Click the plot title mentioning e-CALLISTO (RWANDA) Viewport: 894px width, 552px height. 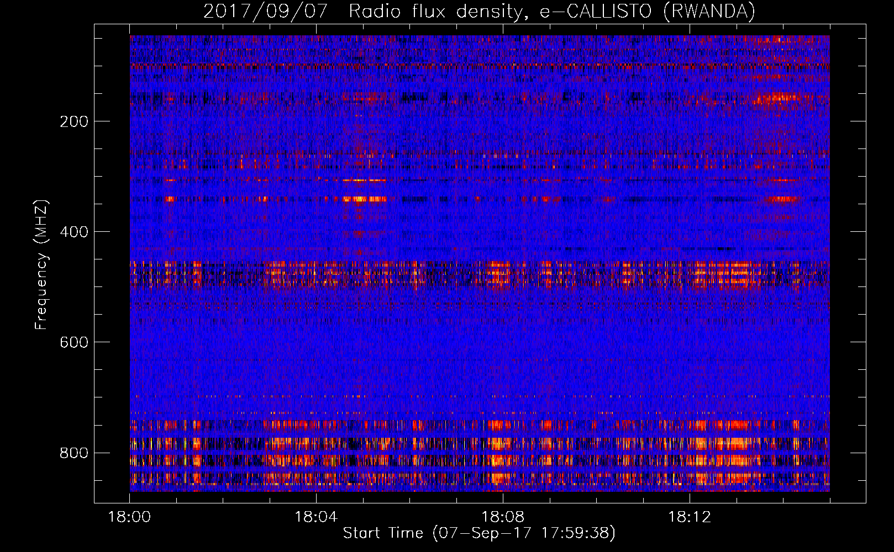(479, 11)
